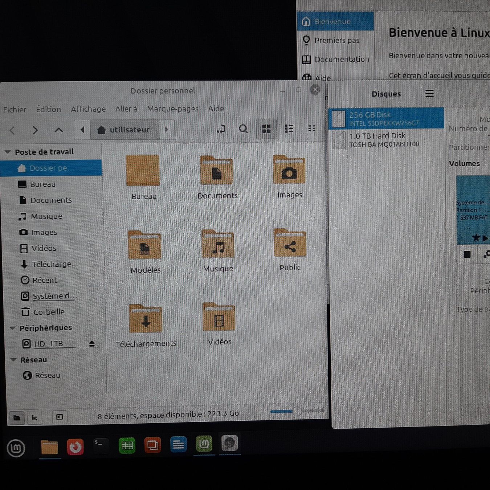Viewport: 490px width, 490px height.
Task: Open the Marque-pages menu
Action: point(172,109)
